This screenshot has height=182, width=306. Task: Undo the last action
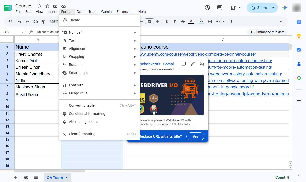(19, 22)
